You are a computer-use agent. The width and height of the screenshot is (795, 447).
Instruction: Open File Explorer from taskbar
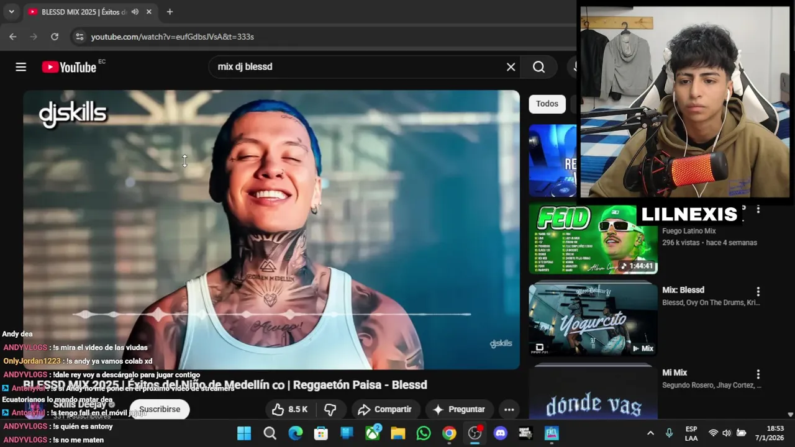pos(397,433)
